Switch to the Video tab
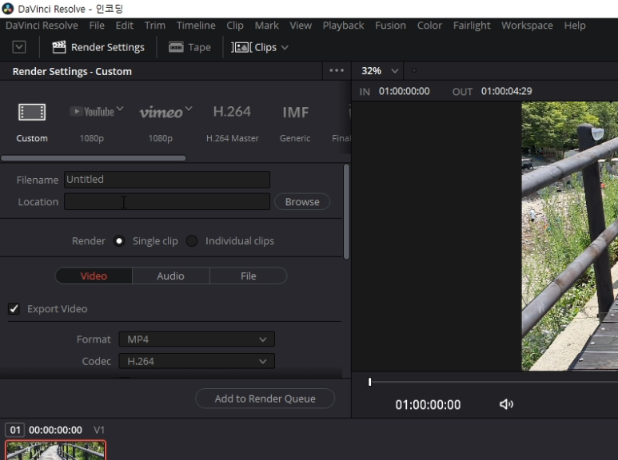 point(94,276)
